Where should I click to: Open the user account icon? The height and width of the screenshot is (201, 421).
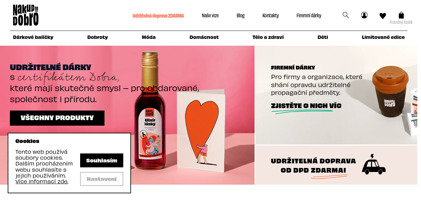(364, 15)
